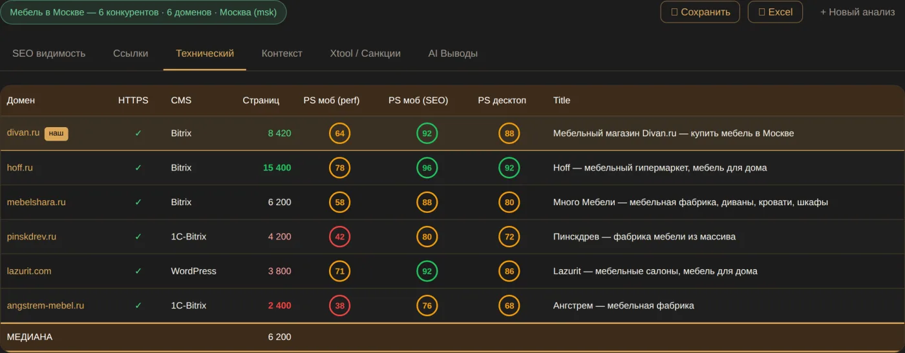Click the Мебель в Москве analysis summary pill
Image resolution: width=905 pixels, height=353 pixels.
[x=144, y=12]
